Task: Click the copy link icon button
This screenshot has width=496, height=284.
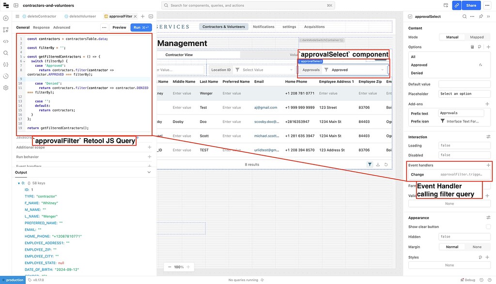Action: 456,5
